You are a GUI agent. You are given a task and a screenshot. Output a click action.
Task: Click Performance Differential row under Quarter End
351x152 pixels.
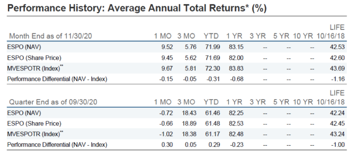click(x=57, y=145)
